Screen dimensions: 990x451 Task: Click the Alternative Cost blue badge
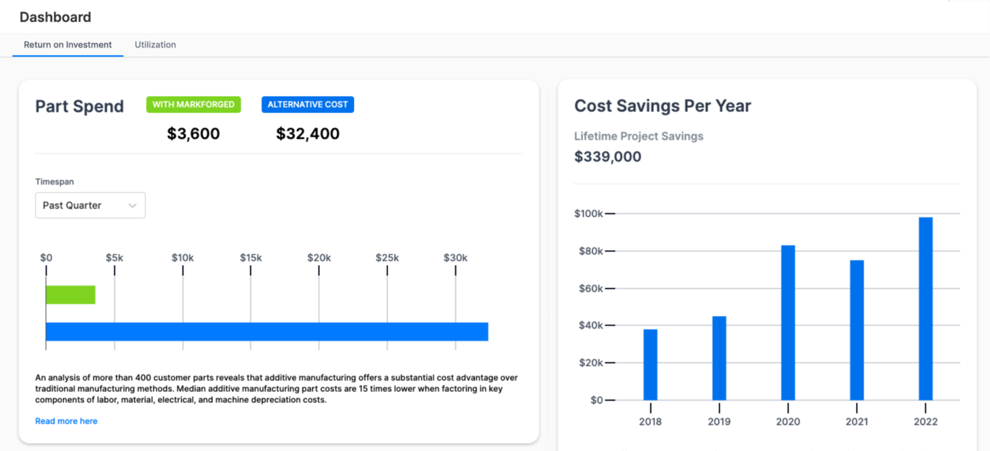[307, 104]
